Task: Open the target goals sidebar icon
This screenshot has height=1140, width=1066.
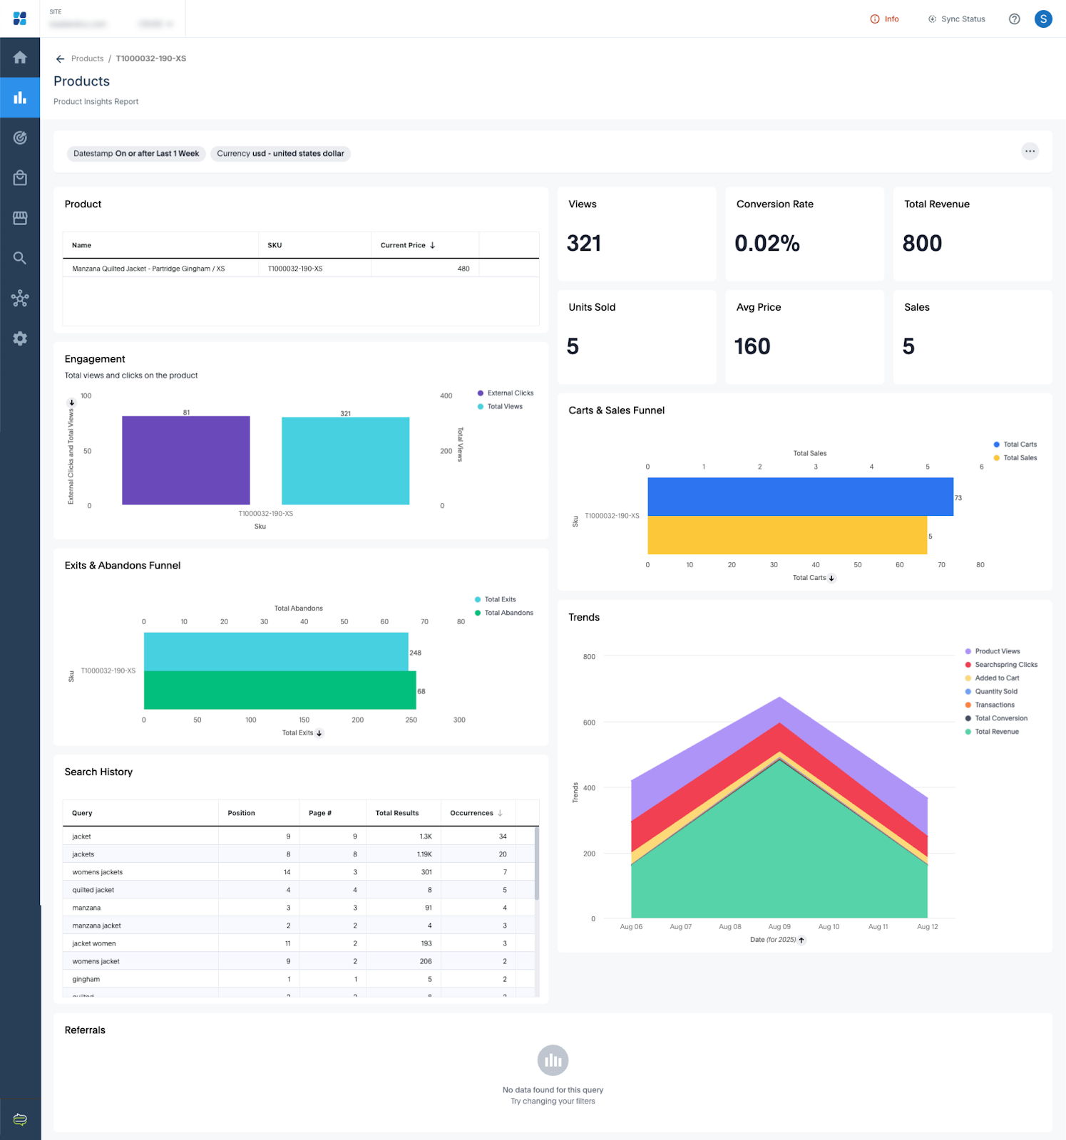Action: pyautogui.click(x=20, y=138)
